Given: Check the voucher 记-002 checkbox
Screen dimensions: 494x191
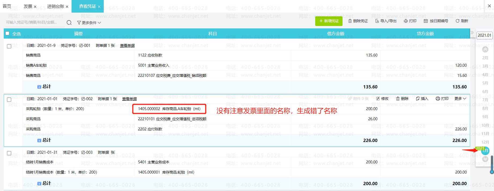Looking at the screenshot, I should click(9, 100).
